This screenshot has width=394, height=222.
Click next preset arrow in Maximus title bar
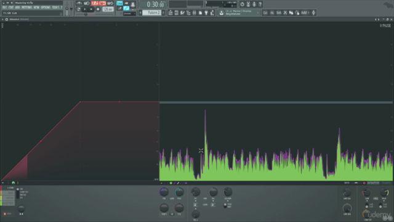pos(379,19)
